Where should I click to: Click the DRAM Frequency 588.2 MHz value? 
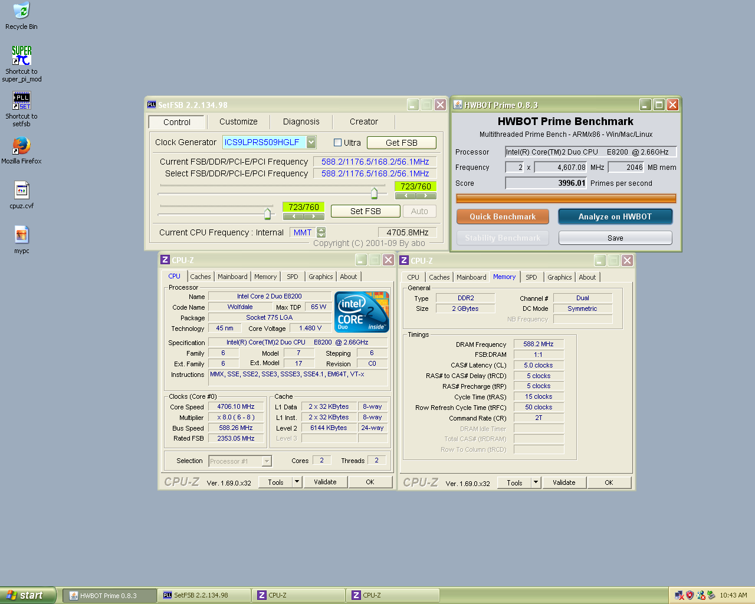point(539,344)
